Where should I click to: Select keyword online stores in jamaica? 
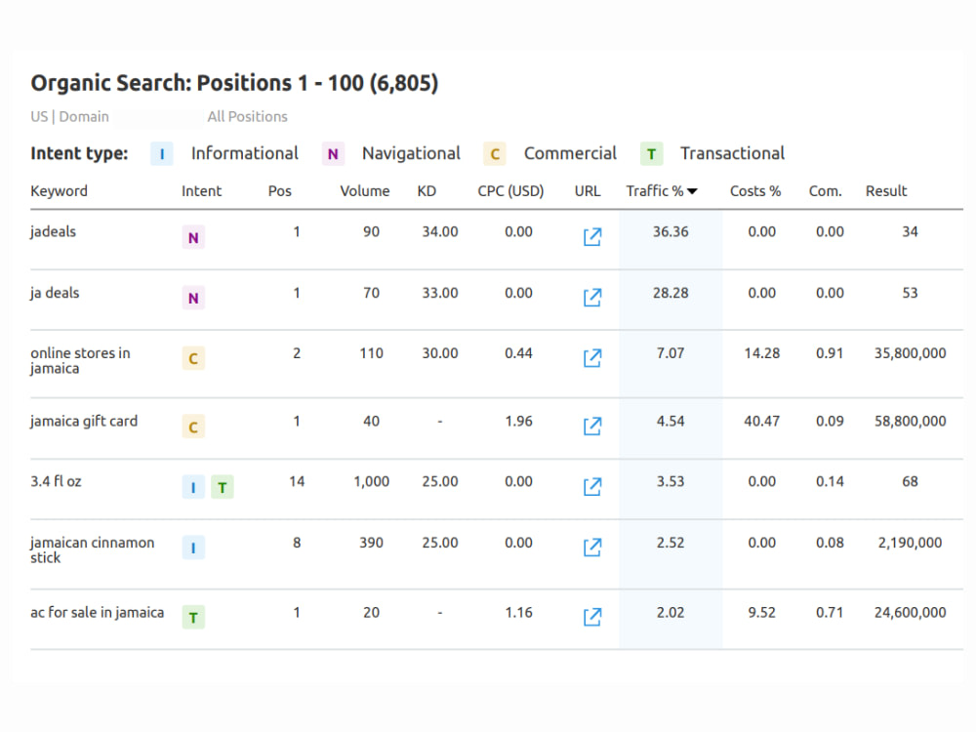[x=80, y=360]
